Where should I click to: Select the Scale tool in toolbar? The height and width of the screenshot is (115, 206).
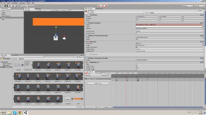point(13,6)
